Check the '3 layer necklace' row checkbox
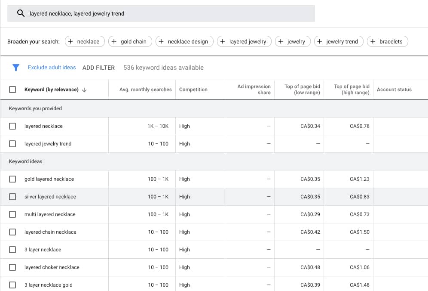The width and height of the screenshot is (428, 291). [12, 249]
